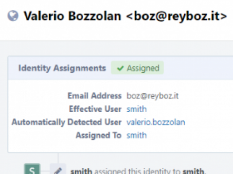Open the Effective User smith link
The width and height of the screenshot is (233, 174).
(x=136, y=109)
